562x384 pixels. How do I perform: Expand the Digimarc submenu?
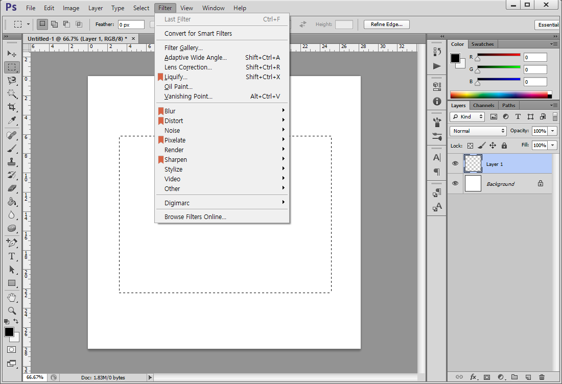pyautogui.click(x=222, y=203)
